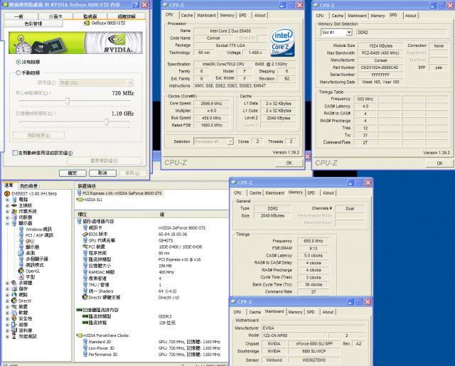Click the nVIDIA SLI device icon

point(79,200)
